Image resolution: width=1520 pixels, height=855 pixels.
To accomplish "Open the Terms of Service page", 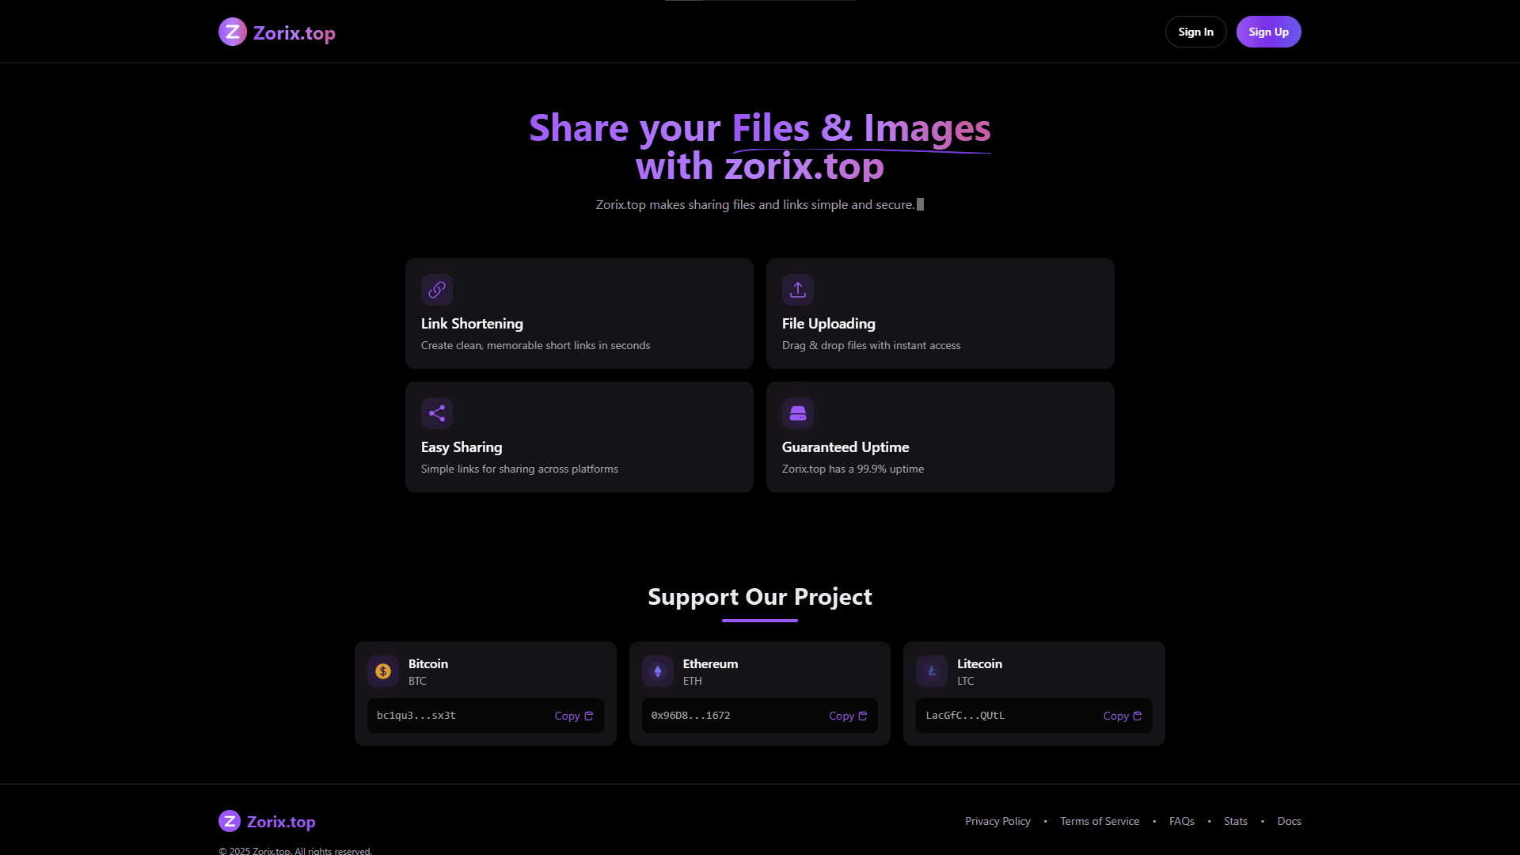I will pyautogui.click(x=1099, y=821).
